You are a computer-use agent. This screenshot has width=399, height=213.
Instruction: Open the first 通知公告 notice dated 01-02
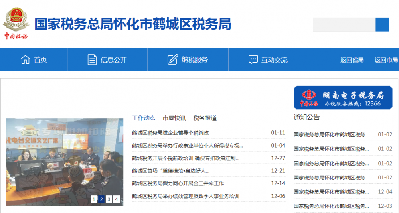coord(331,135)
